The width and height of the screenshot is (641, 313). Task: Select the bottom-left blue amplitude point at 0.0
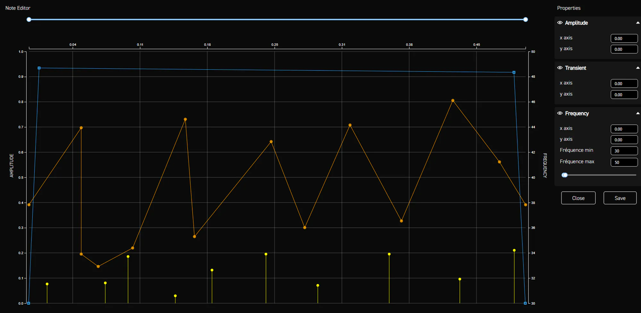[29, 303]
